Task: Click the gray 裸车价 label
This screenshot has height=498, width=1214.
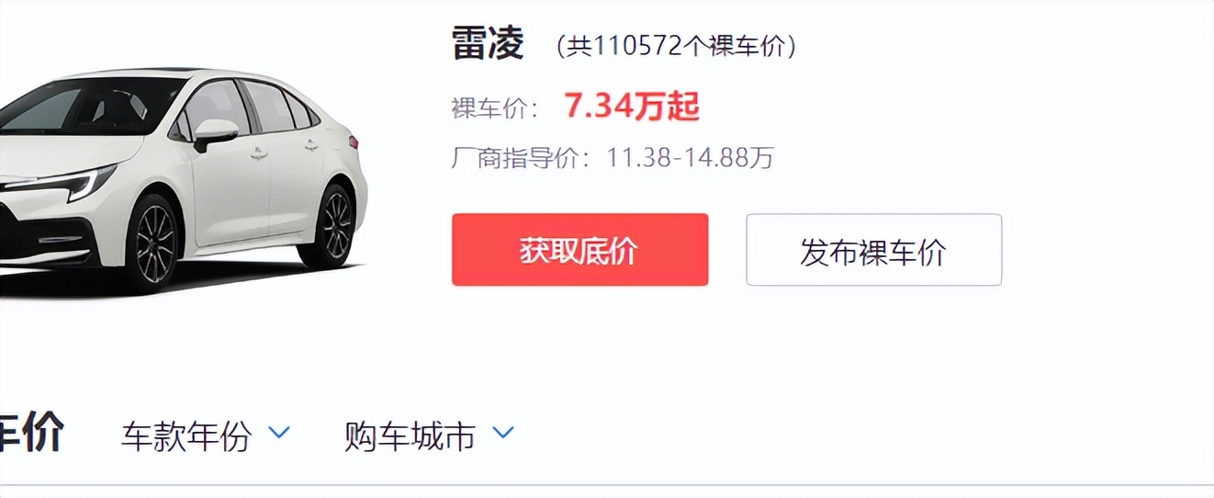Action: tap(495, 108)
